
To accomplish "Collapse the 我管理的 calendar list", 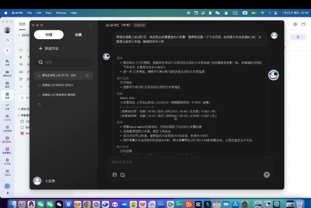I will (x=19, y=115).
